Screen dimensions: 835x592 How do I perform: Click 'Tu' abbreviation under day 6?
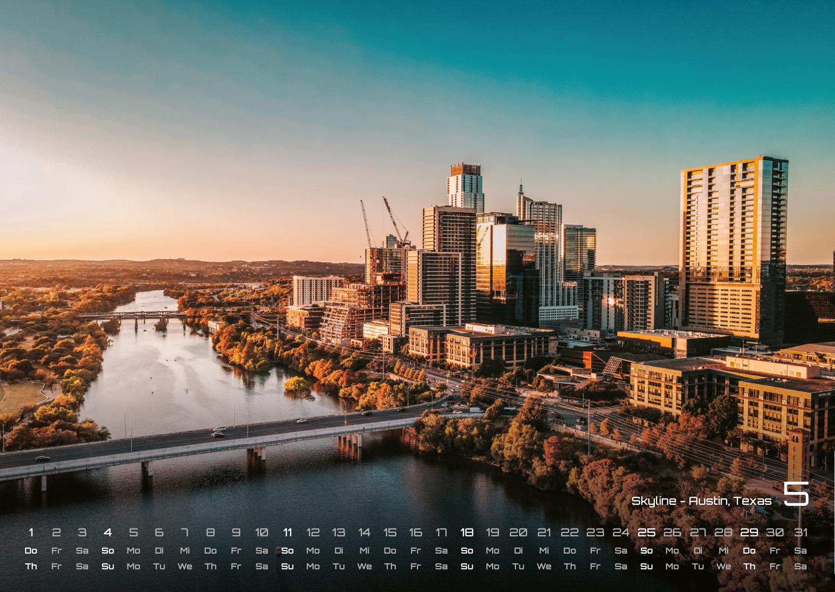click(159, 566)
